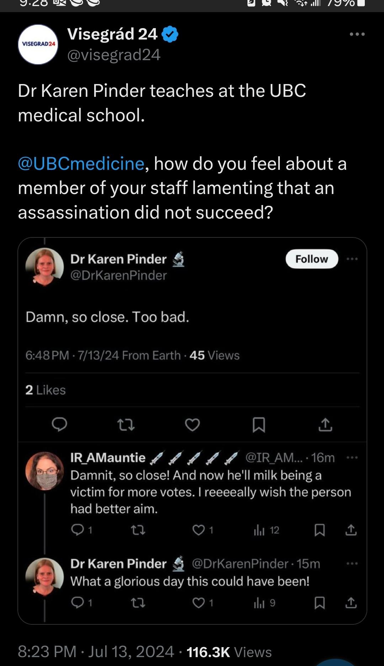Open options menu on IR_AMauntie reply

352,457
